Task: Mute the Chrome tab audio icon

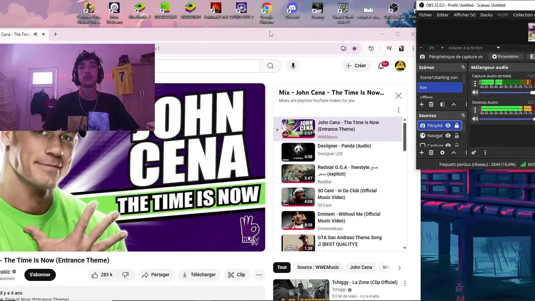Action: point(36,34)
